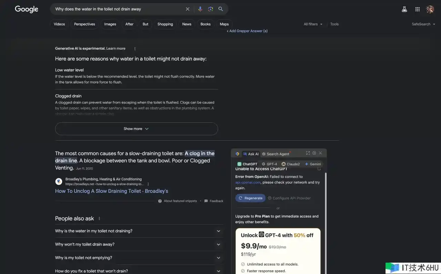
Task: Clear the search query with the X icon
Action: [187, 9]
